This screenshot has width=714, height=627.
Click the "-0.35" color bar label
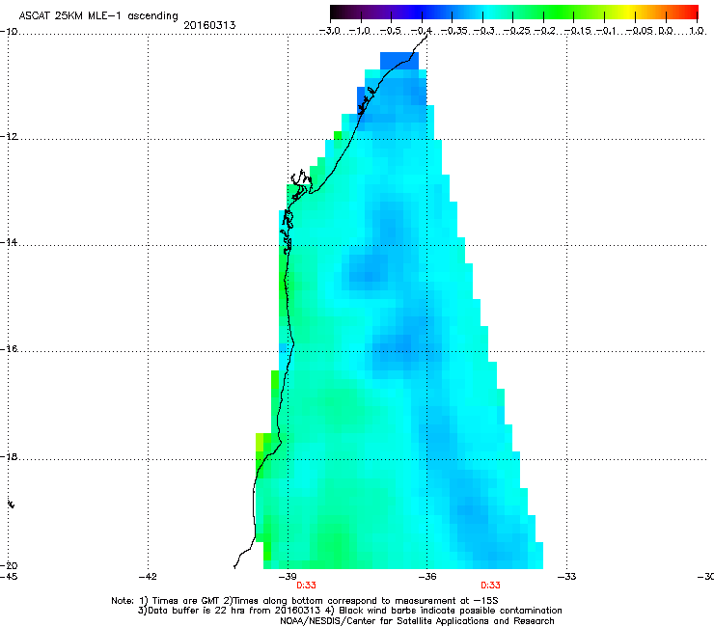[x=453, y=31]
